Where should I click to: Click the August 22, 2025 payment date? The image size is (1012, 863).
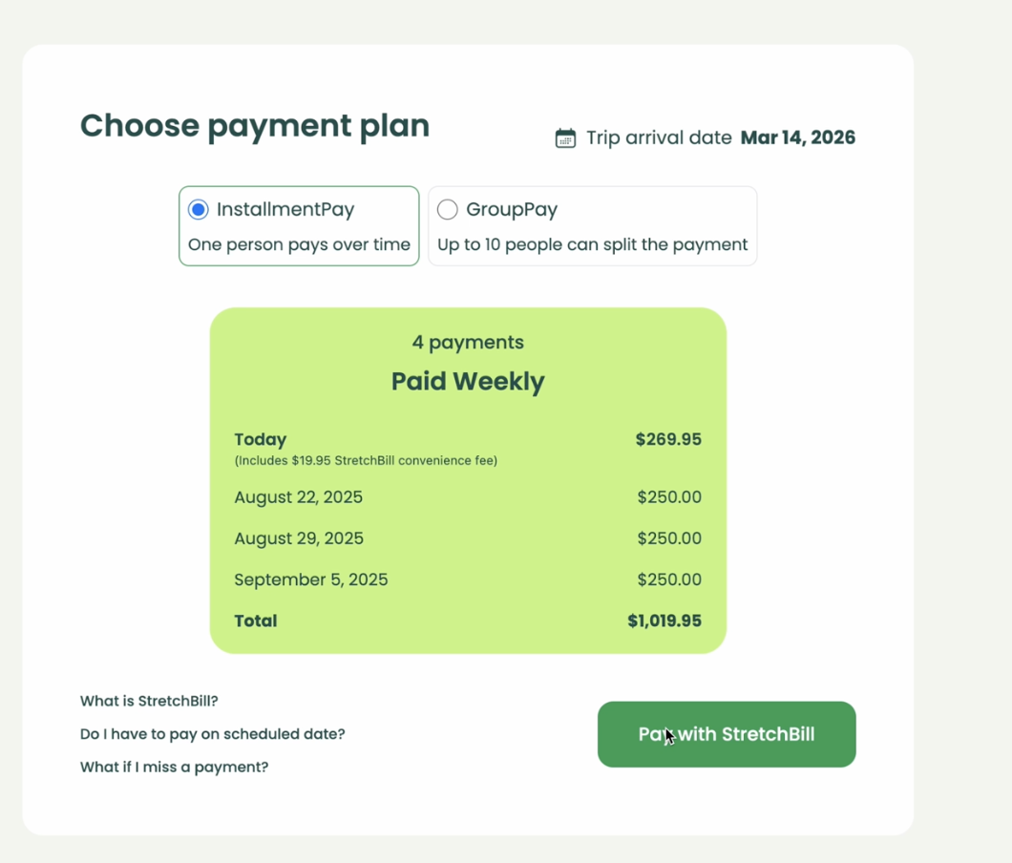[298, 497]
